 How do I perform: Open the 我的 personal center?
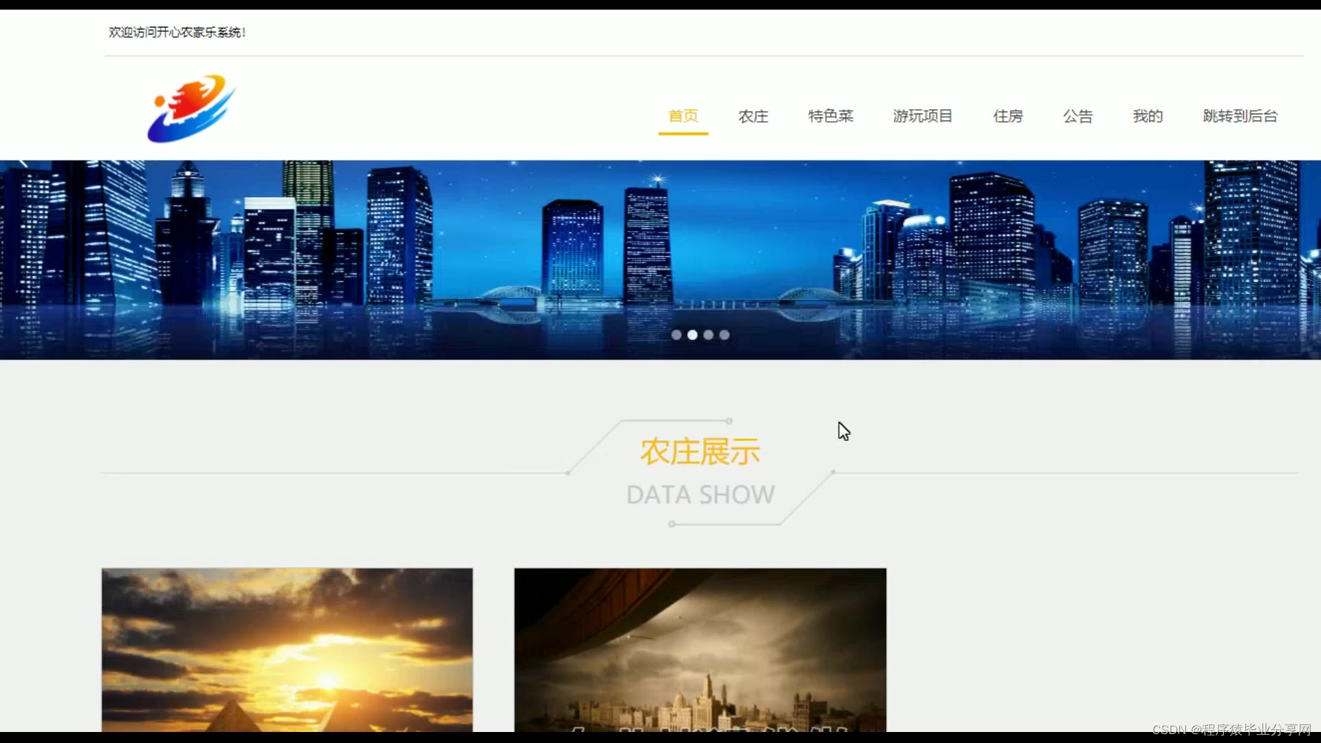click(x=1147, y=116)
